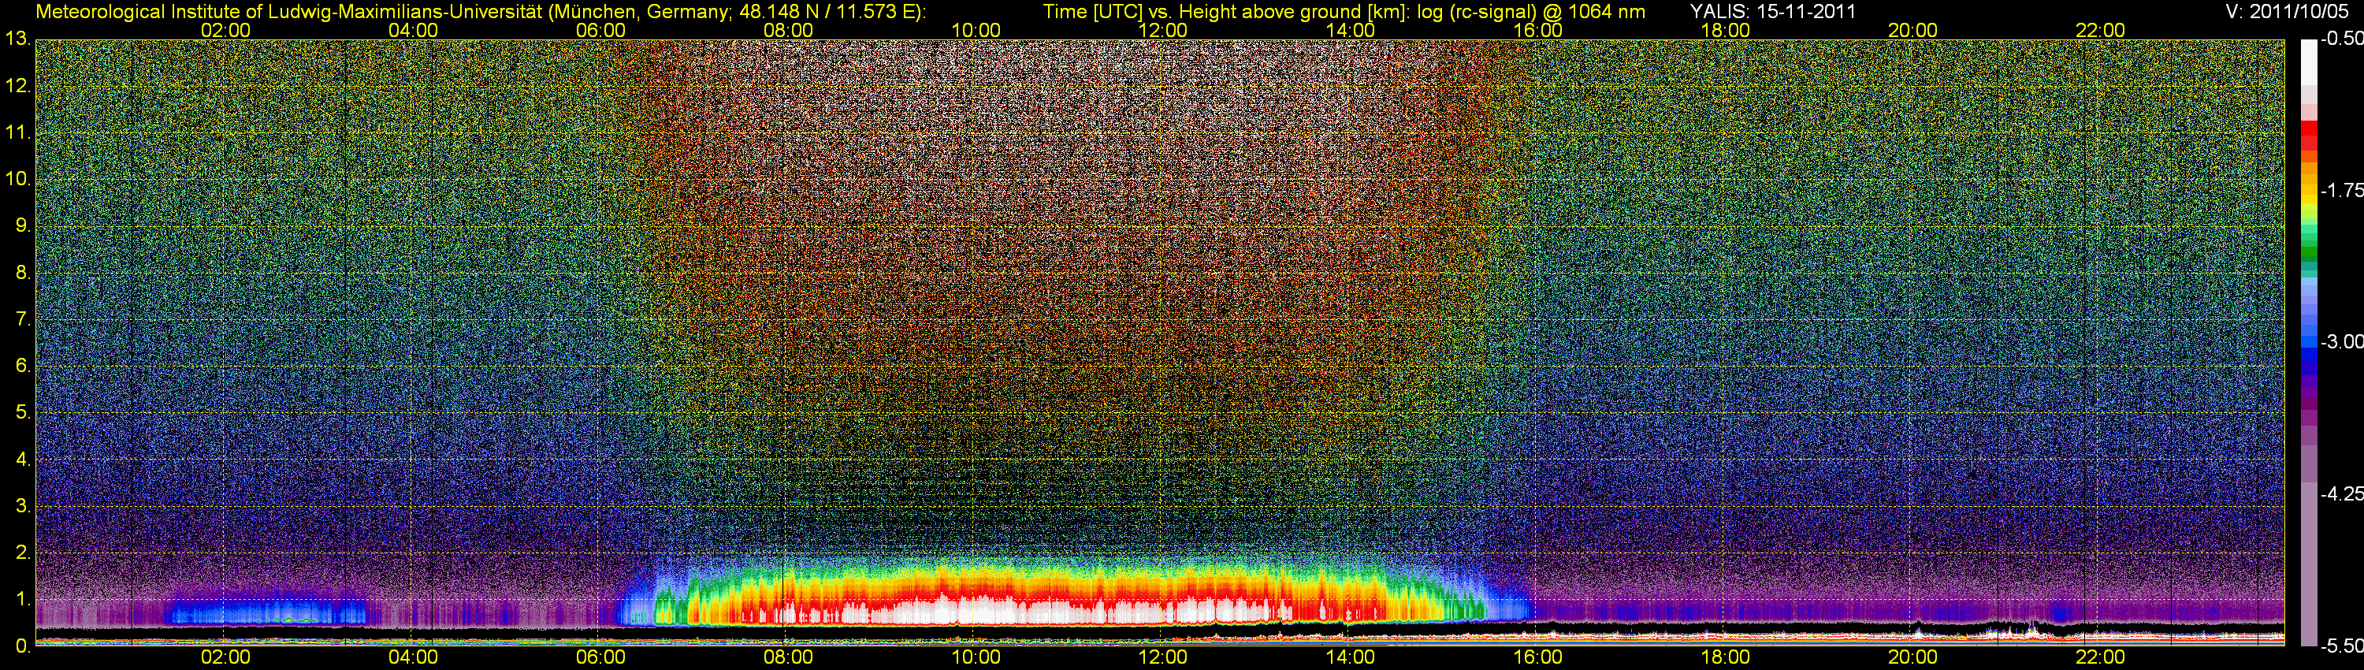Click the 11 km height axis label
2364x670 pixels.
(17, 133)
